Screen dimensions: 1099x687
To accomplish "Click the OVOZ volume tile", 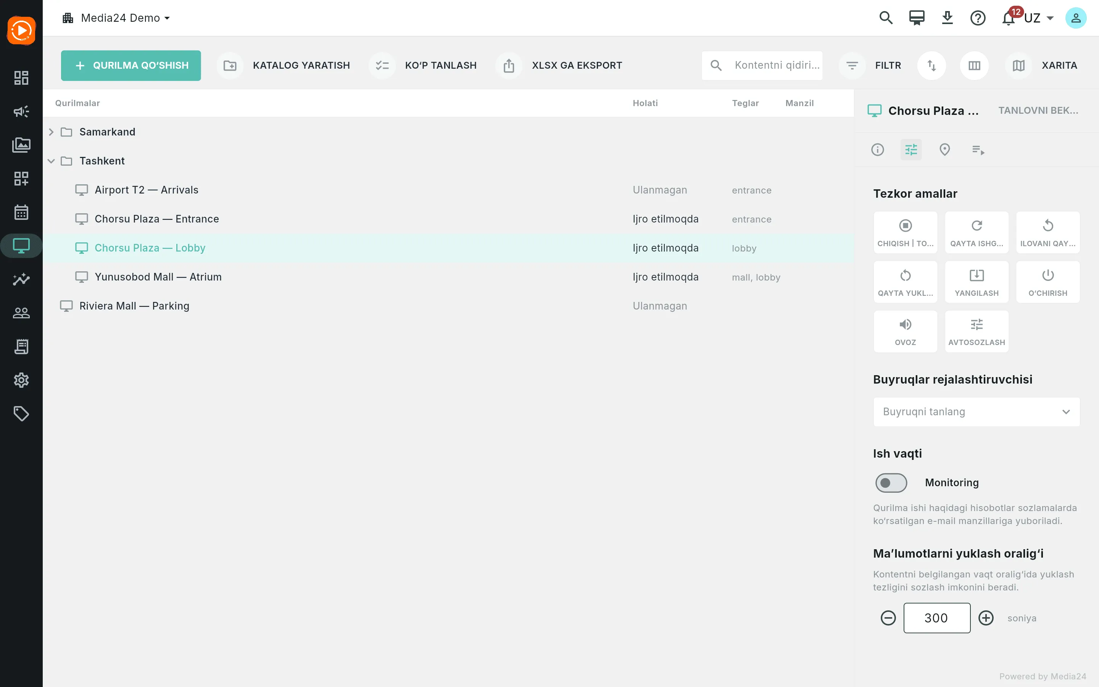I will 905,331.
